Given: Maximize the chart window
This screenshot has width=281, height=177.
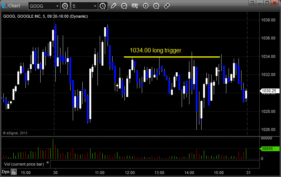Looking at the screenshot, I should pos(267,3).
